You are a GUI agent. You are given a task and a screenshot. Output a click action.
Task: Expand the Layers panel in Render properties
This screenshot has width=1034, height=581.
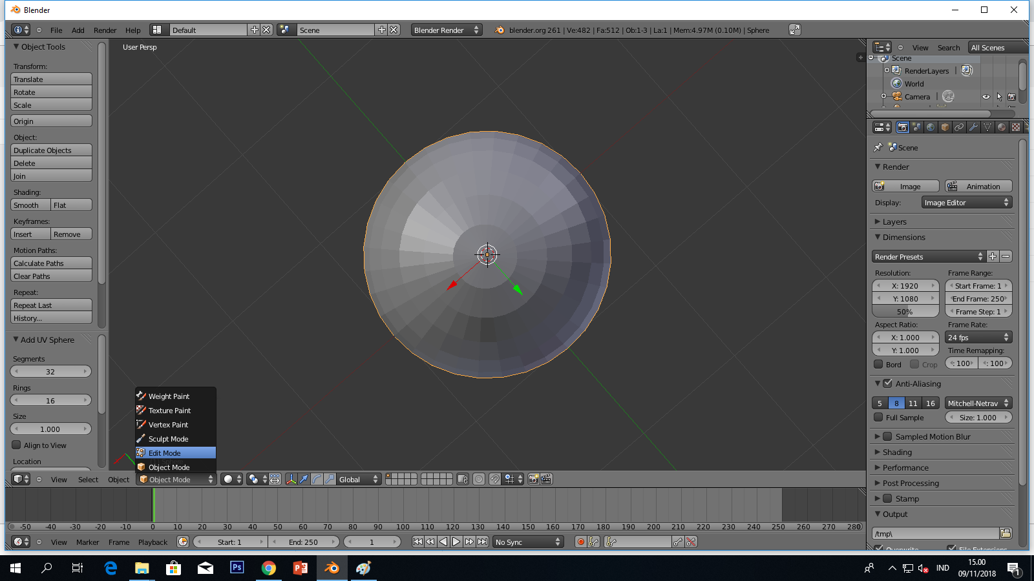click(895, 221)
